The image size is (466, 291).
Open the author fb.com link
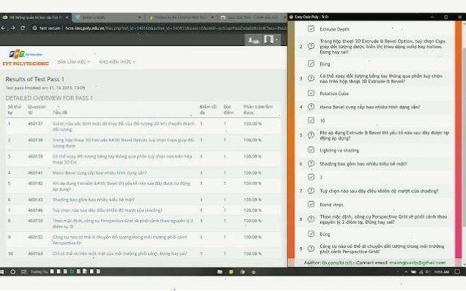click(x=337, y=262)
